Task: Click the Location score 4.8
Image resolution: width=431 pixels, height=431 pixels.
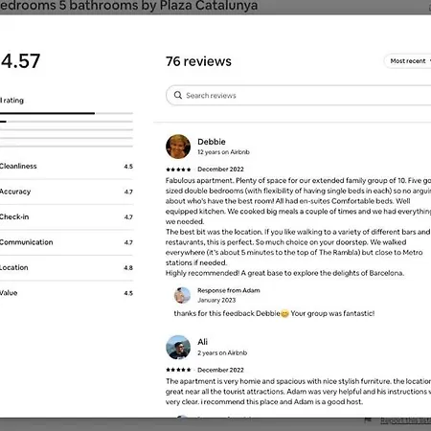Action: click(128, 268)
